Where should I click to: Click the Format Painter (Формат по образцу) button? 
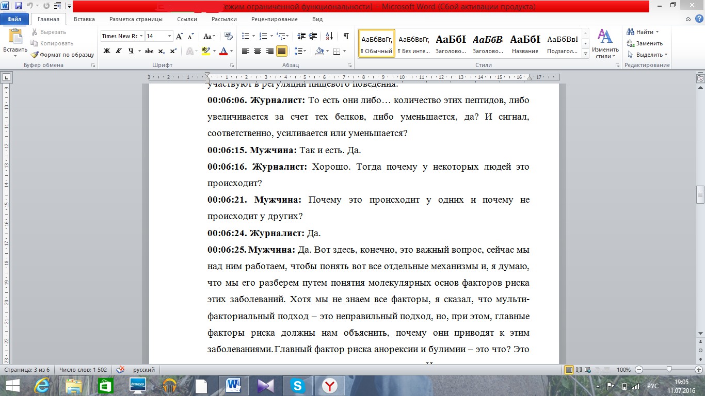click(x=62, y=55)
